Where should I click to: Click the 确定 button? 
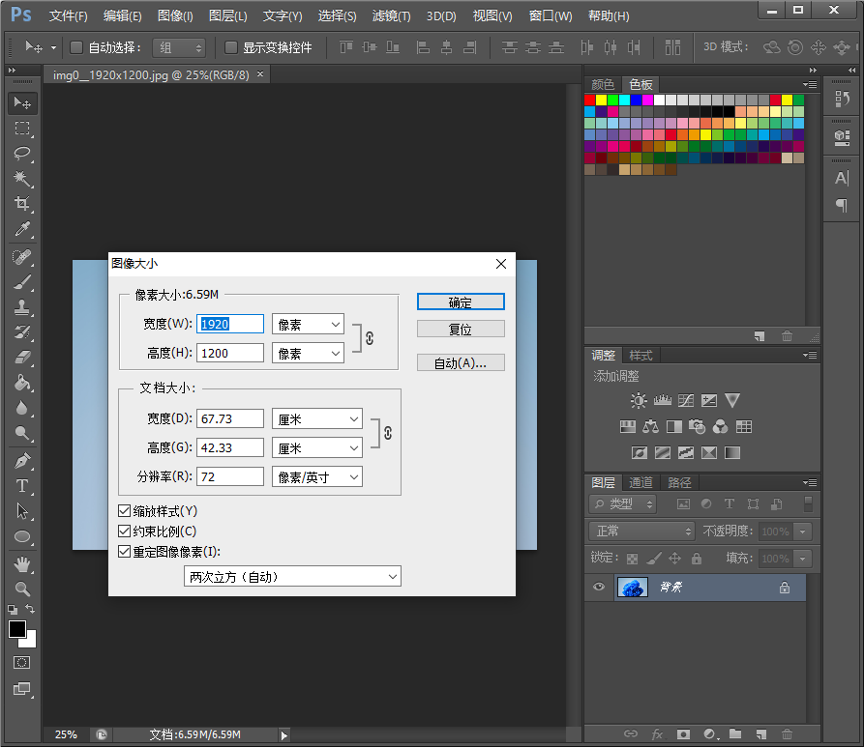(461, 302)
